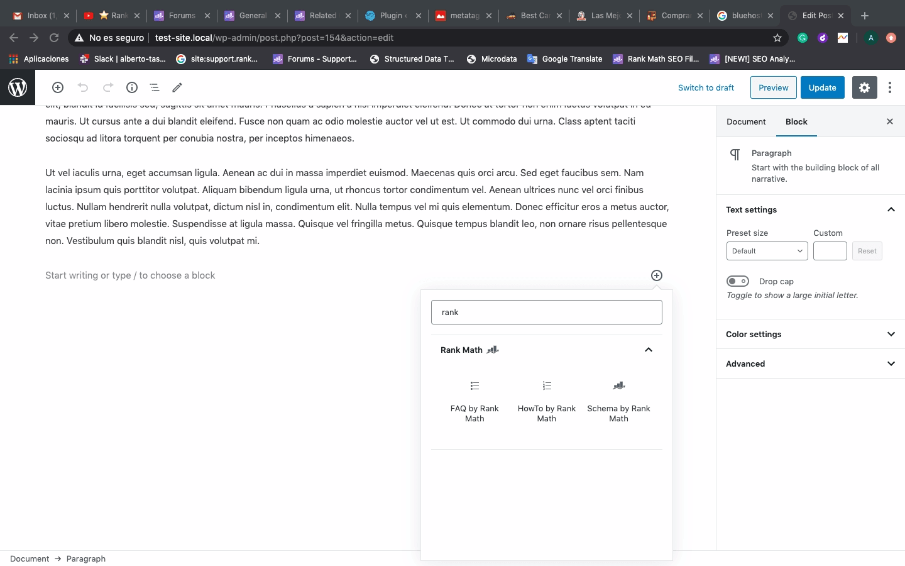
Task: Expand the Color settings panel
Action: (x=810, y=334)
